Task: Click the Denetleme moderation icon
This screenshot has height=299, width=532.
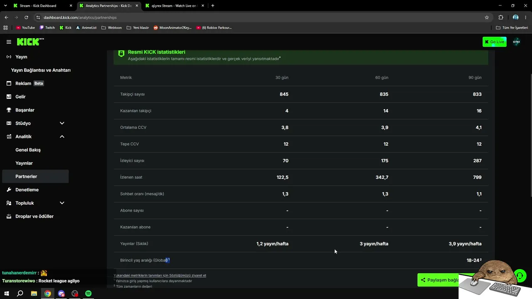Action: click(x=9, y=190)
